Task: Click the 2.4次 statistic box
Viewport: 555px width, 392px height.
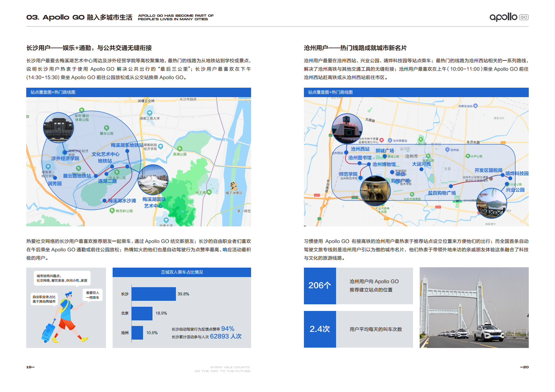Action: [x=320, y=329]
